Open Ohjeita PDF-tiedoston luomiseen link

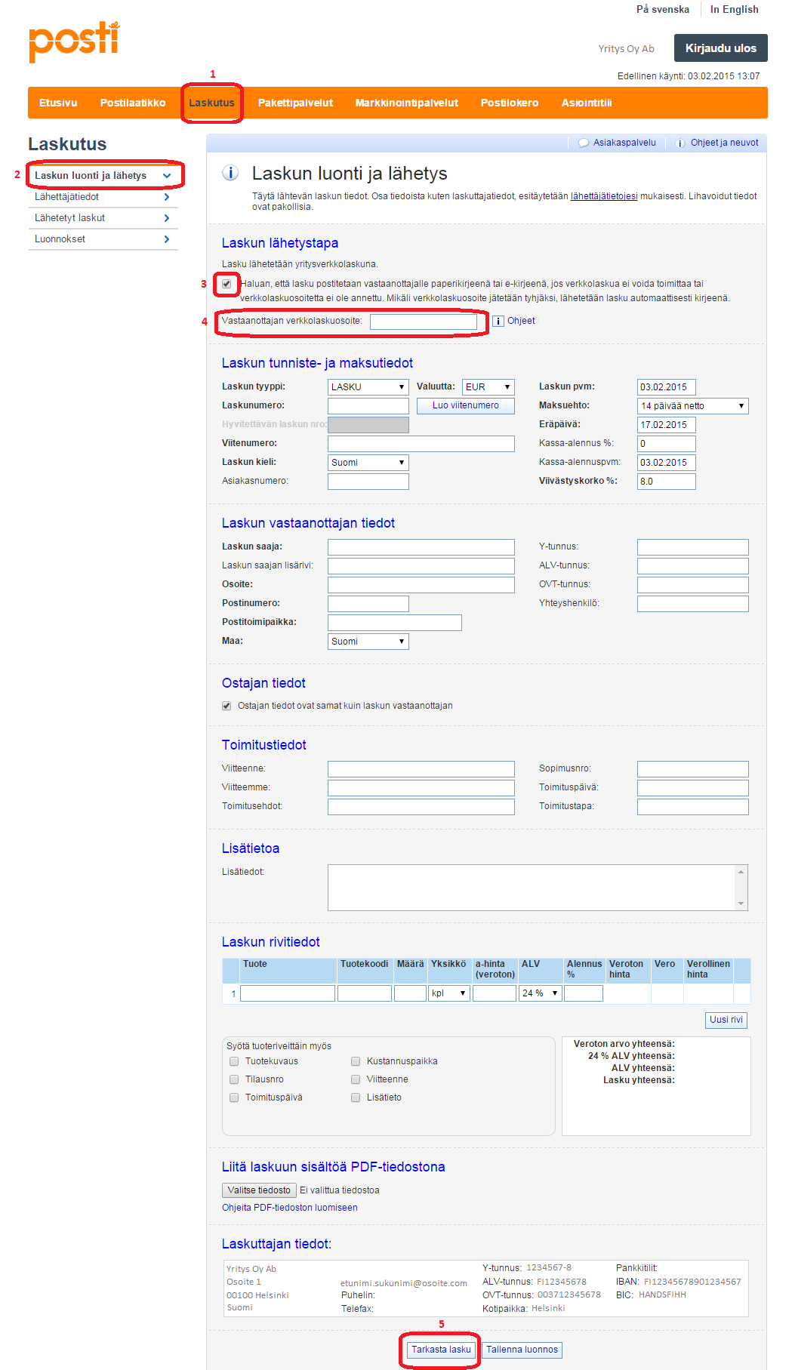click(290, 1208)
